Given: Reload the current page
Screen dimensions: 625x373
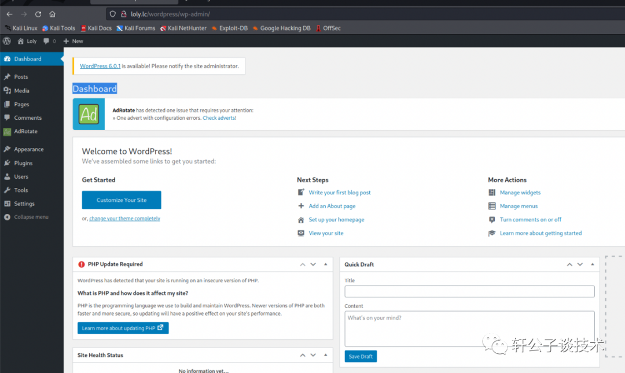Looking at the screenshot, I should [38, 14].
